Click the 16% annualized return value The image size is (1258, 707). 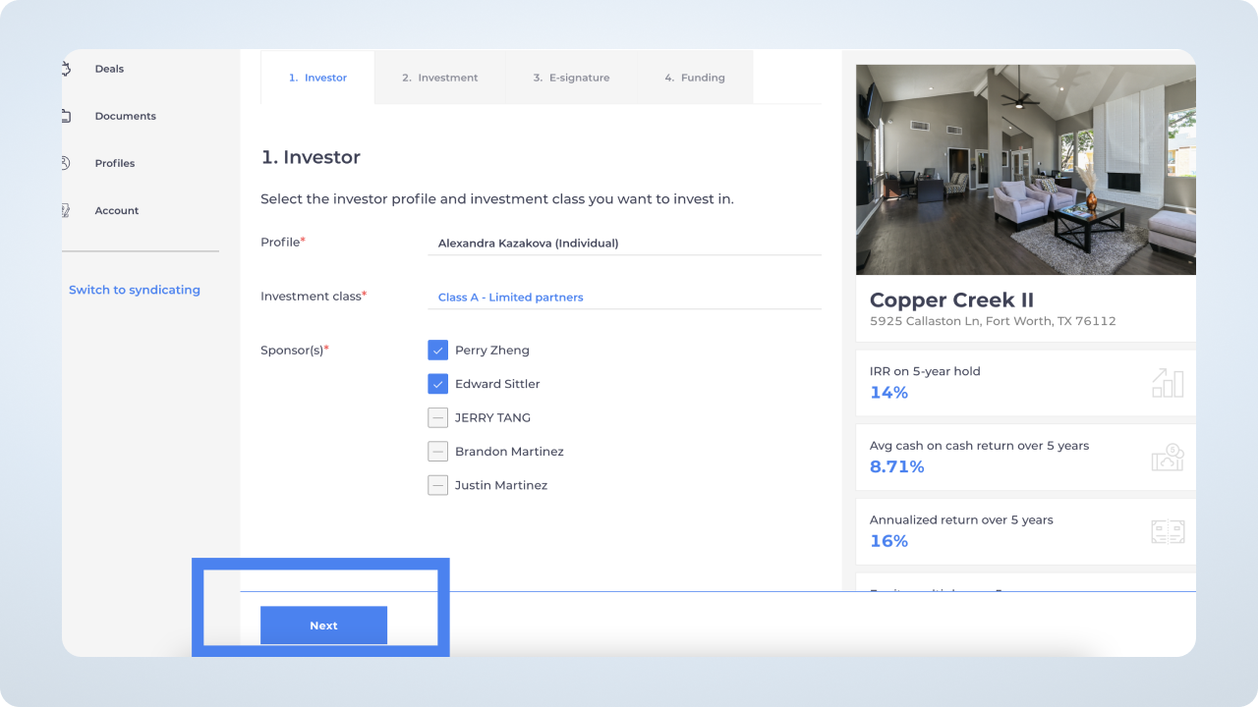pos(888,541)
